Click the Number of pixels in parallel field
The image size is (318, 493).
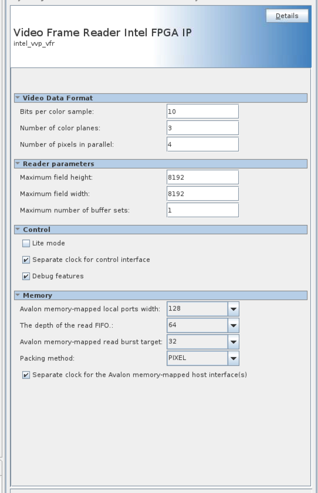(202, 145)
